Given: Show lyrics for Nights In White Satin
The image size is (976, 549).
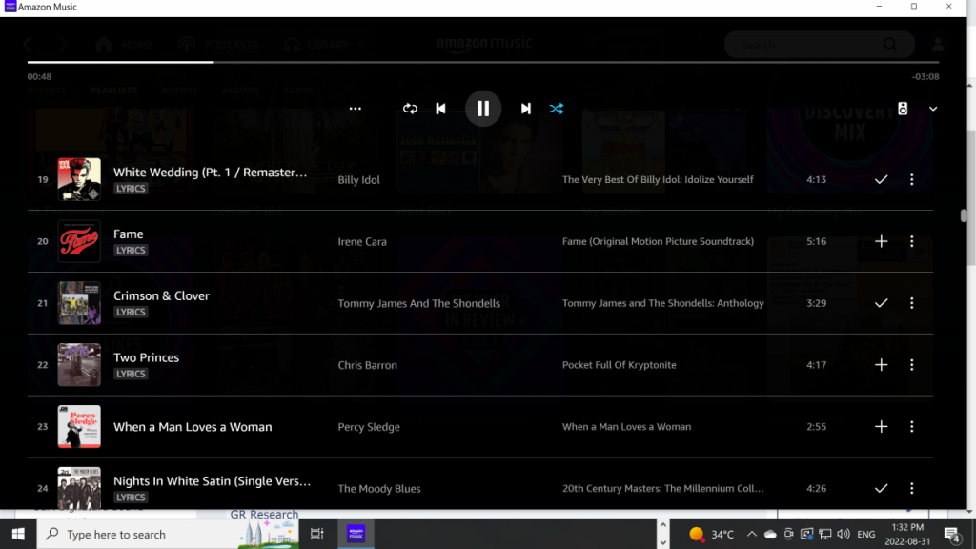Looking at the screenshot, I should click(131, 498).
